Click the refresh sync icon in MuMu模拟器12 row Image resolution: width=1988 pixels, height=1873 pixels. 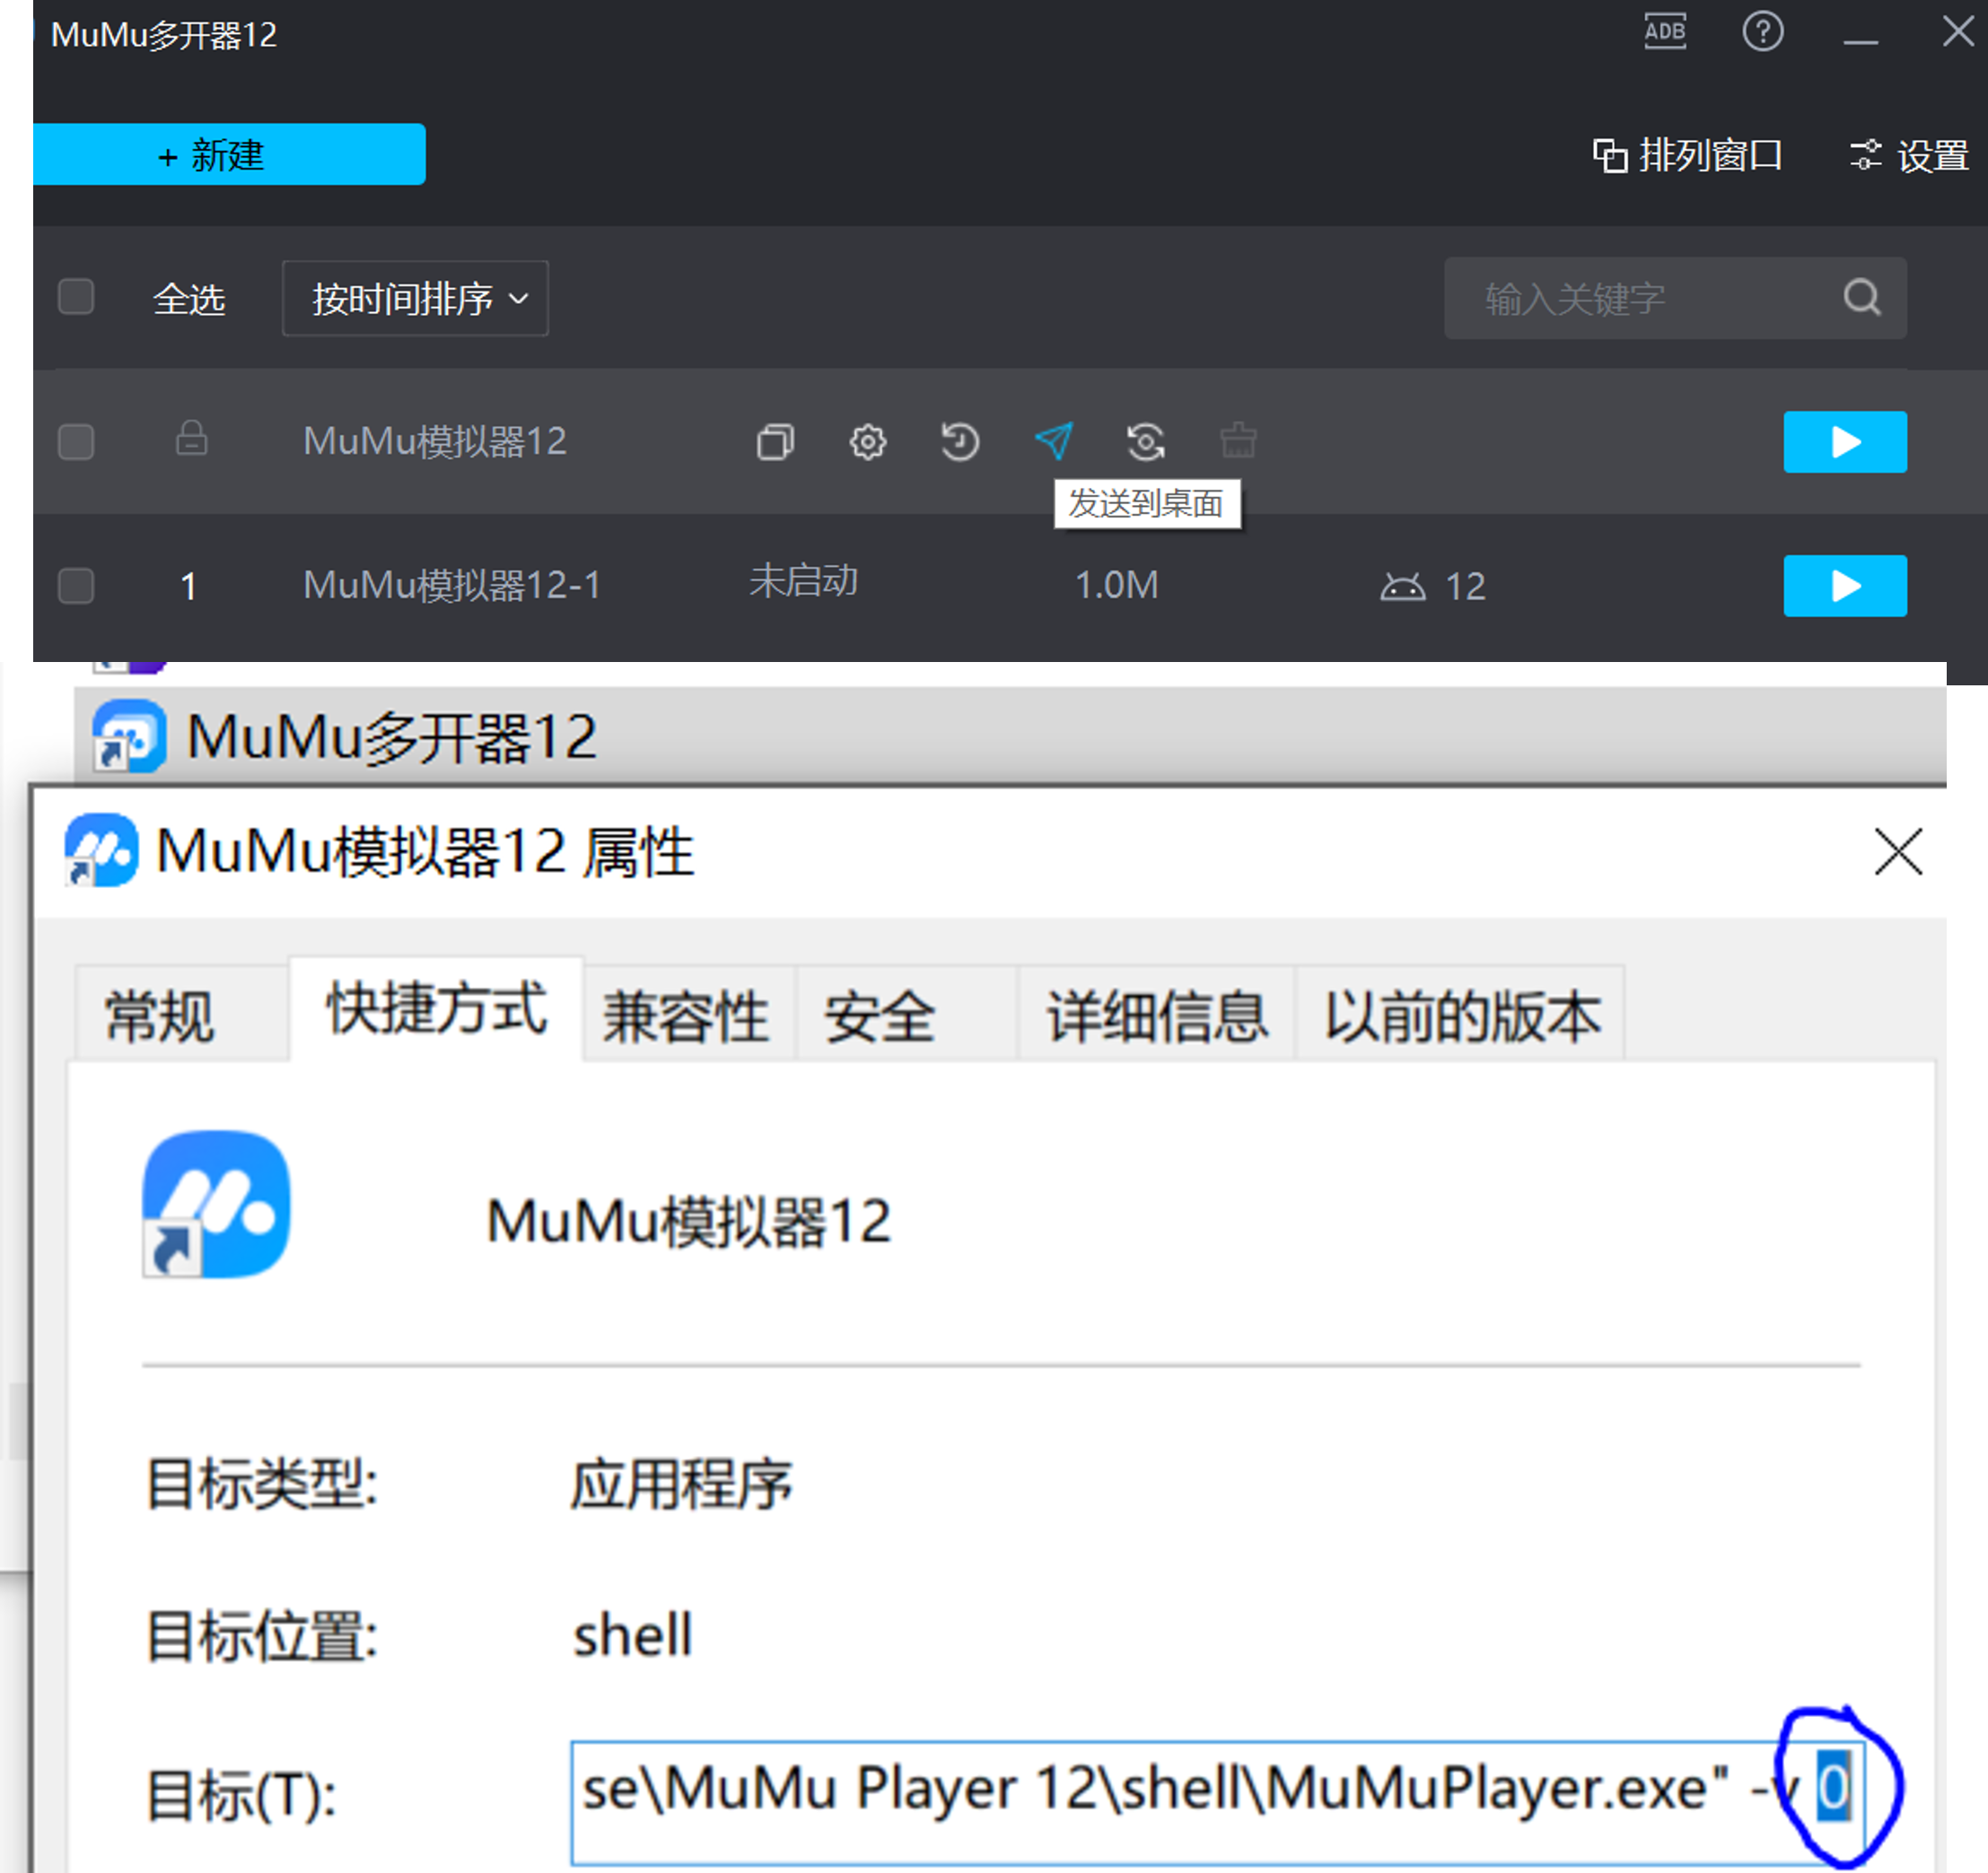(1145, 440)
